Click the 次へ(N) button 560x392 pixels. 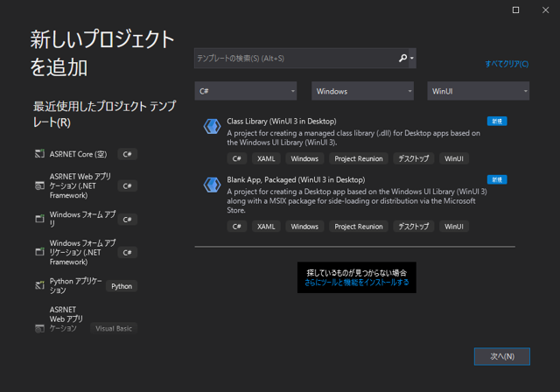pyautogui.click(x=501, y=356)
